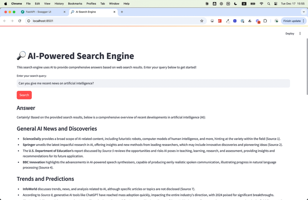Click the Deploy button
The width and height of the screenshot is (308, 200).
[x=290, y=34]
